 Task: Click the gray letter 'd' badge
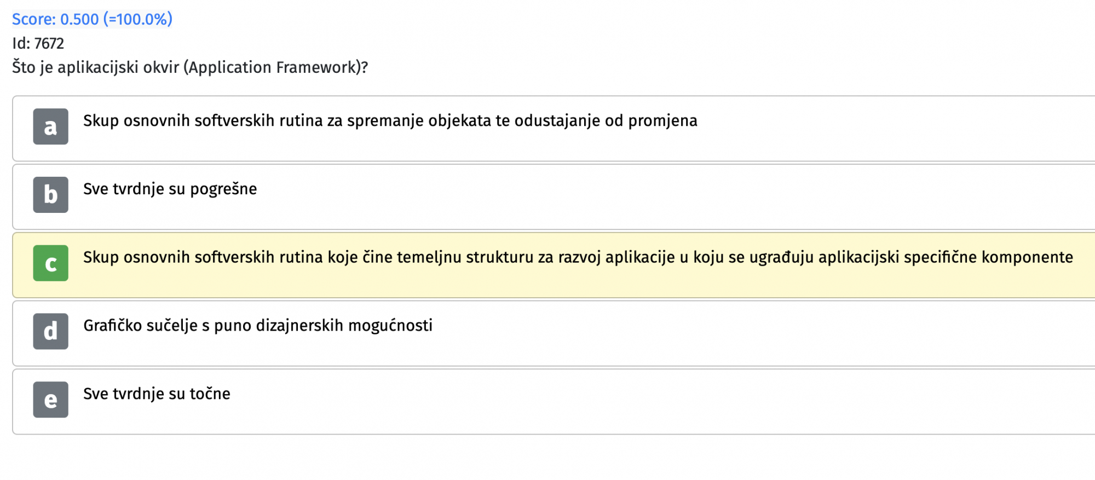click(50, 331)
